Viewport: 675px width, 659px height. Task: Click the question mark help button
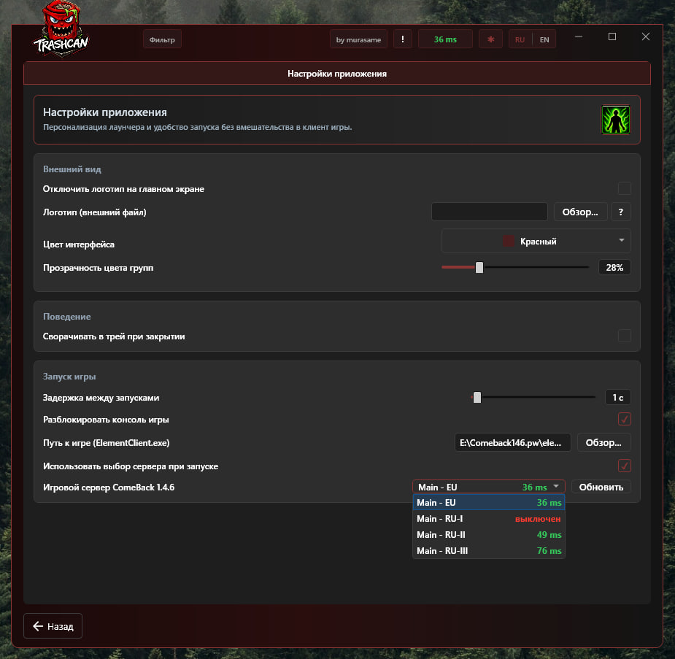coord(620,212)
